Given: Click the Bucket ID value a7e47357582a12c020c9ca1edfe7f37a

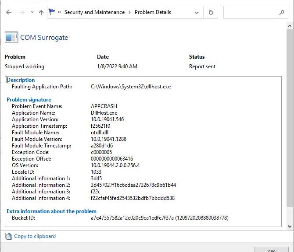Looking at the screenshot, I should (132, 218).
